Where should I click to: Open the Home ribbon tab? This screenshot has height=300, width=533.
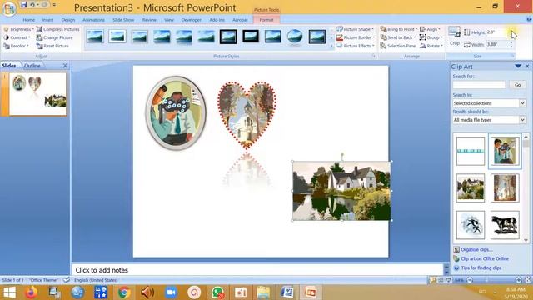tap(28, 20)
